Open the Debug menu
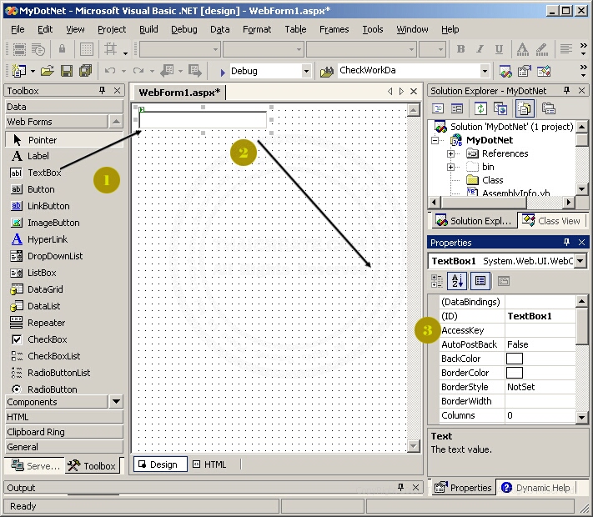 (x=183, y=29)
